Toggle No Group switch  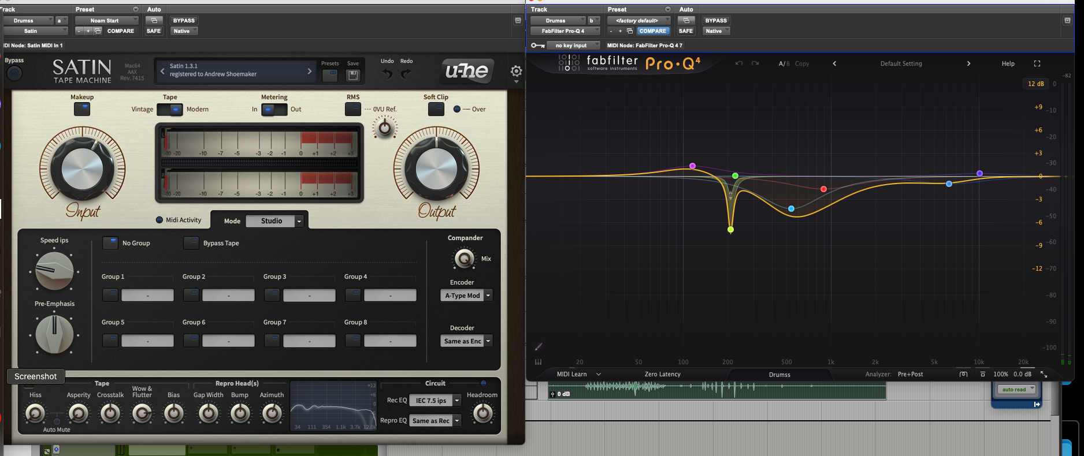click(110, 243)
